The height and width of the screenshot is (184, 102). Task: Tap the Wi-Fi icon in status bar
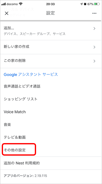click(21, 4)
